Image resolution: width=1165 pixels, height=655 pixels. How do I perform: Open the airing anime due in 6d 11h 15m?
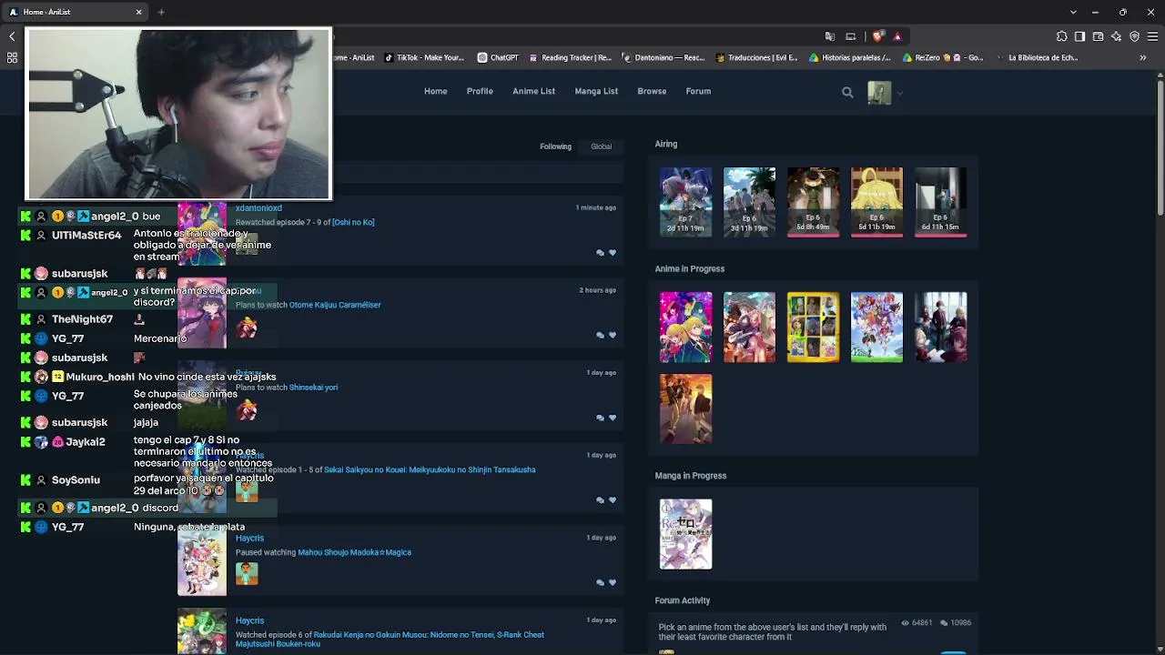click(x=940, y=202)
